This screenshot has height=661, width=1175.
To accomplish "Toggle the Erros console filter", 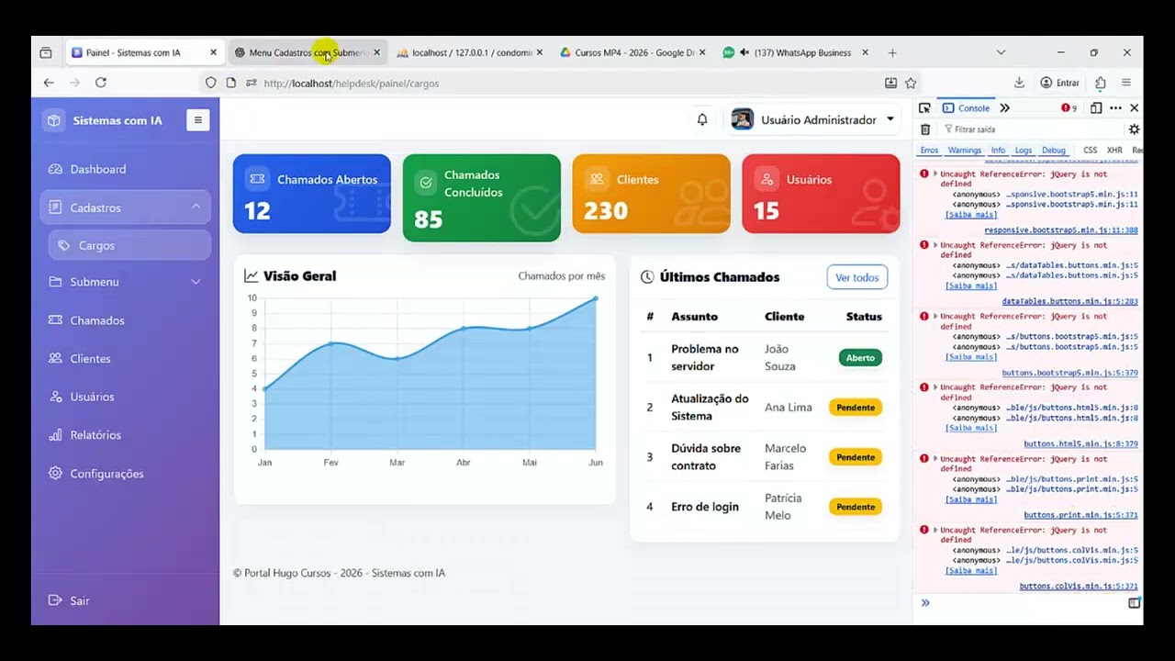I will [x=929, y=150].
